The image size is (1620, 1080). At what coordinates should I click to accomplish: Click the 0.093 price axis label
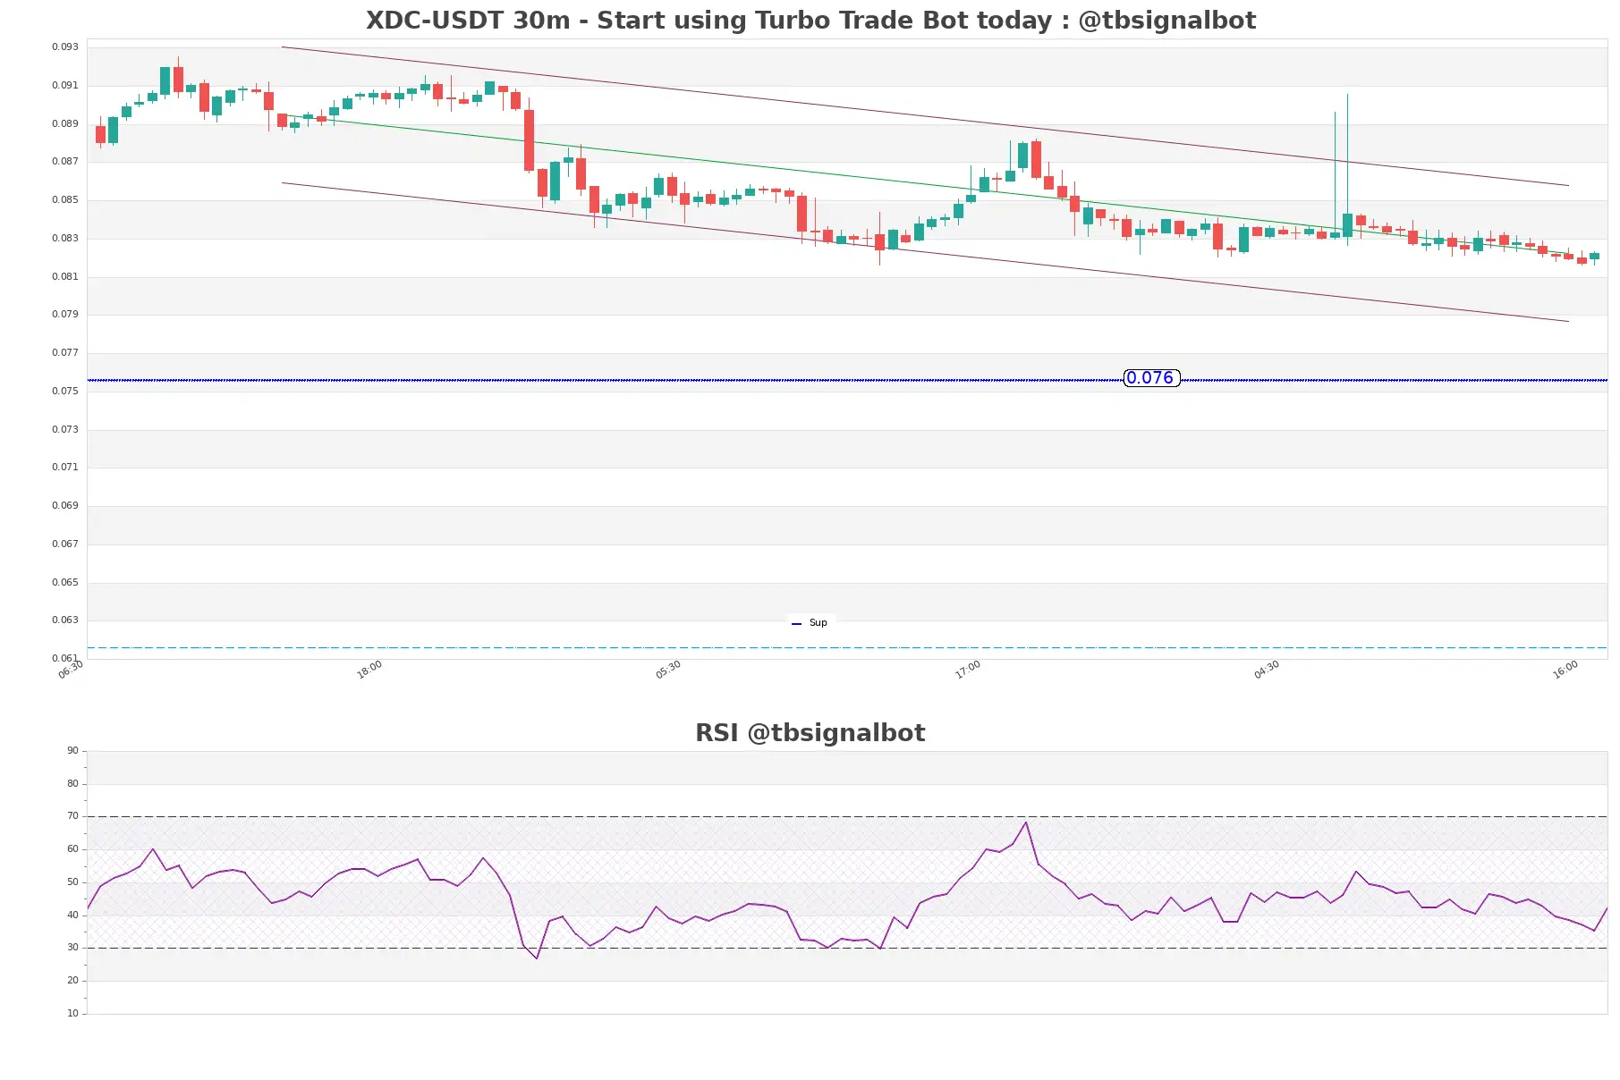[x=65, y=47]
